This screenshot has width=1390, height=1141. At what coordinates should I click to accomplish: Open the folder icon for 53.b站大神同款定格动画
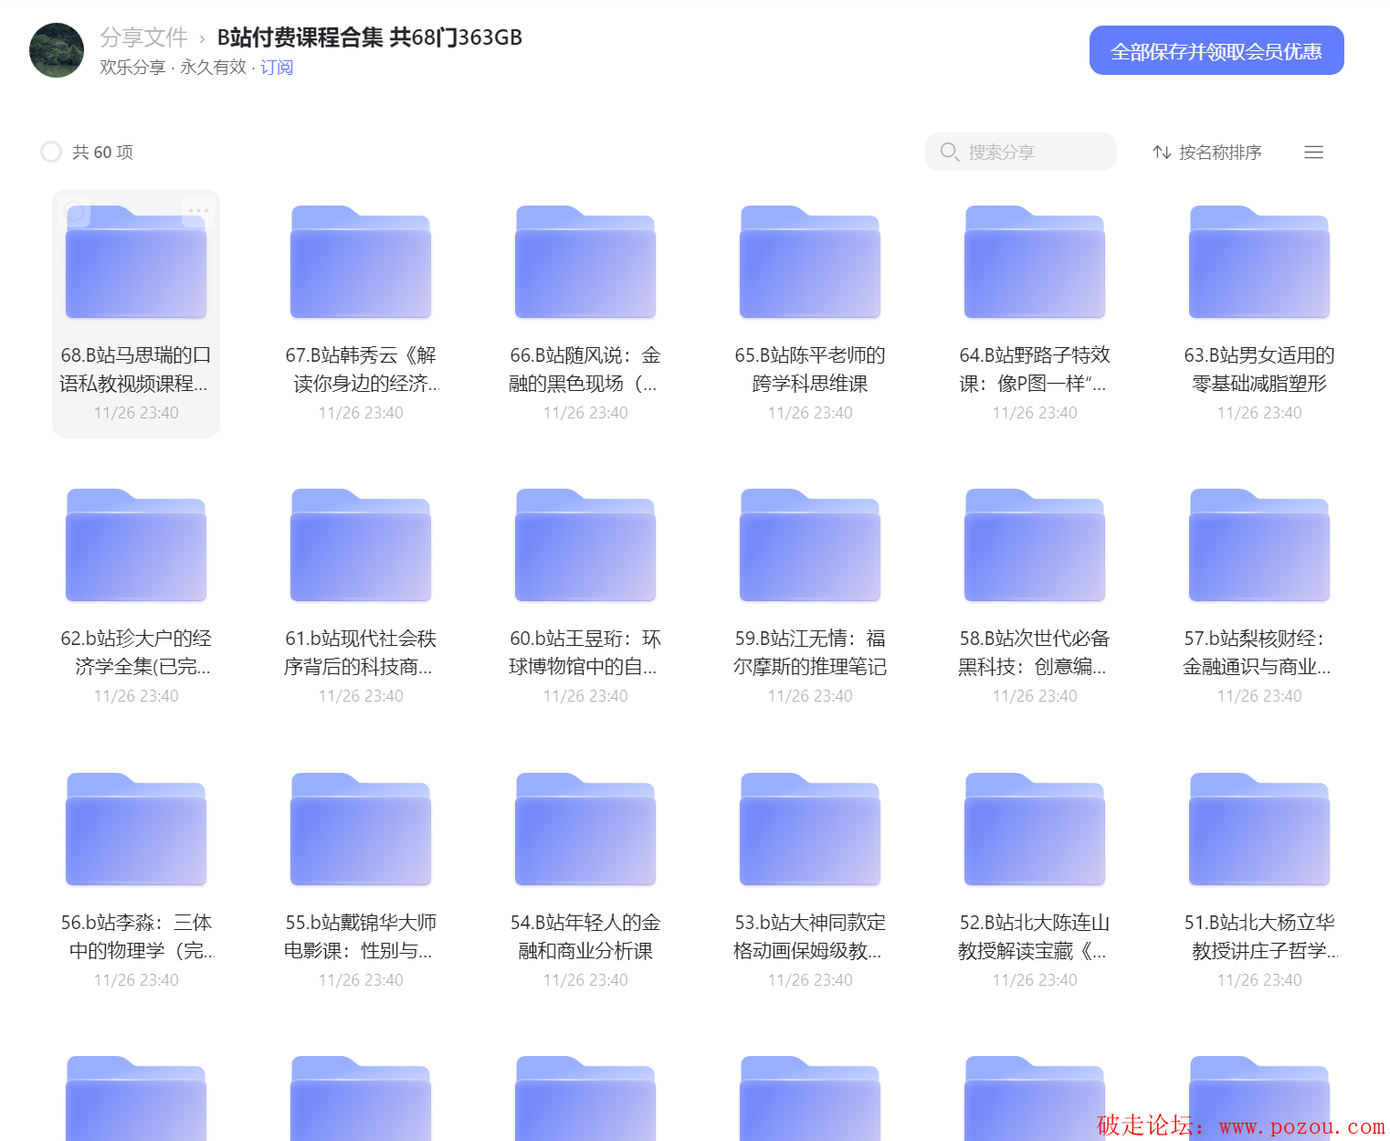(x=810, y=829)
